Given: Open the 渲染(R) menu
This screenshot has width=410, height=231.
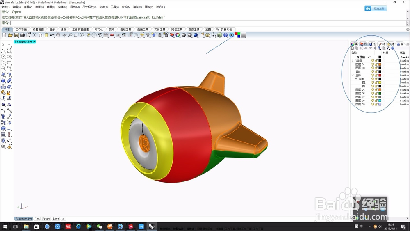Looking at the screenshot, I should coord(137,7).
